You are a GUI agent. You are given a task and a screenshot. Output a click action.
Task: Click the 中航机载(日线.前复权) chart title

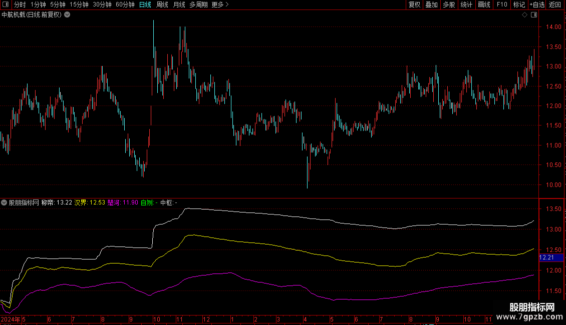click(x=32, y=15)
